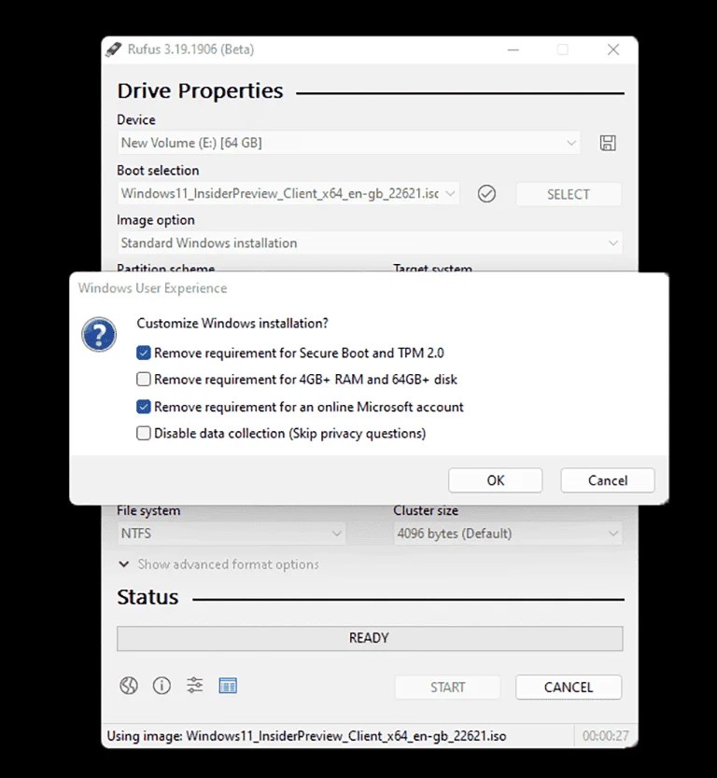This screenshot has width=717, height=778.
Task: Click the SELECT button
Action: pyautogui.click(x=569, y=194)
